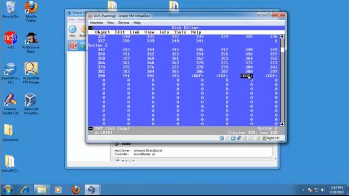Launch Internet Explorer from the taskbar

25,190
